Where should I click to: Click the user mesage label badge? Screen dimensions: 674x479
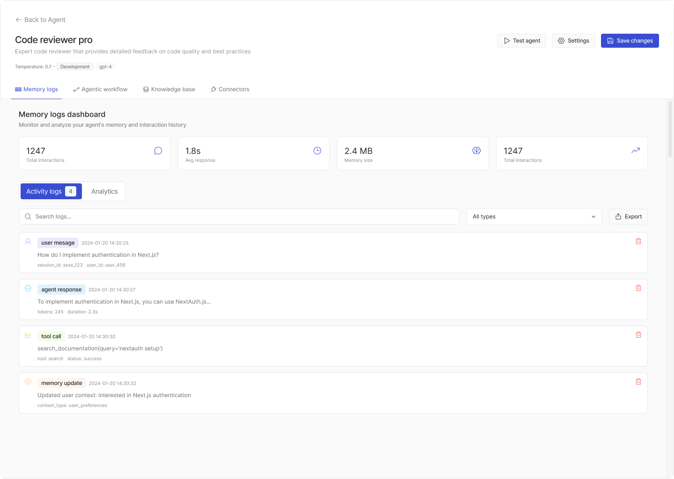point(58,243)
